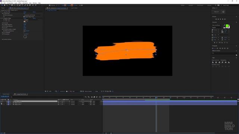Expand the Evolution Options group
Viewport: 239px width, 134px height.
pyautogui.click(x=3, y=39)
